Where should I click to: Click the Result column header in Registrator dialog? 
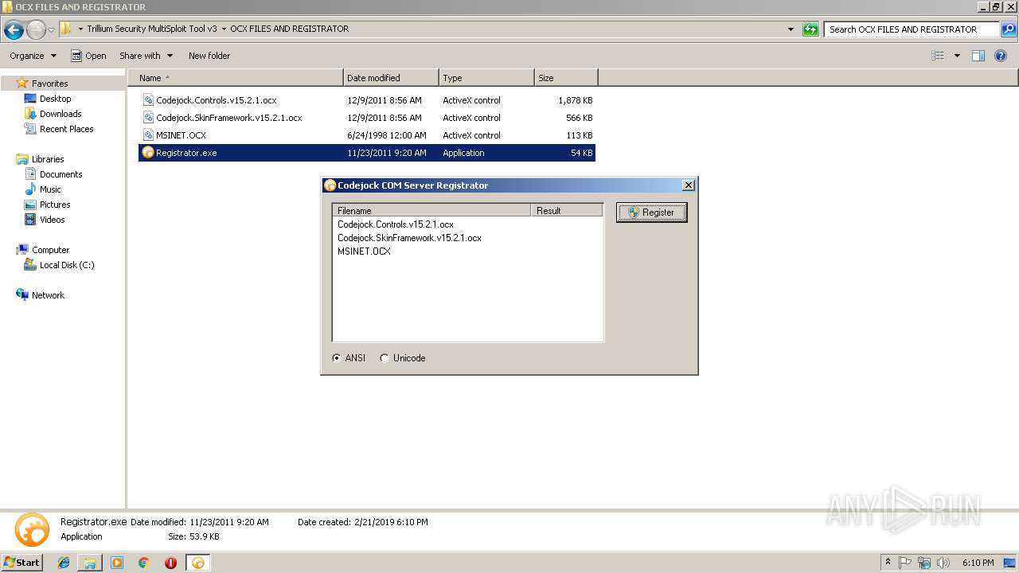pos(566,211)
